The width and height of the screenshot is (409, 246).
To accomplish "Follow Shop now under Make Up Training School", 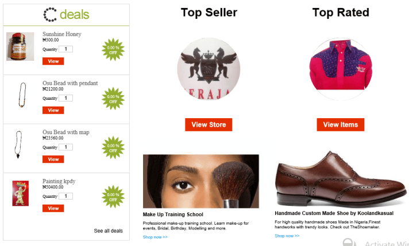I will 155,237.
